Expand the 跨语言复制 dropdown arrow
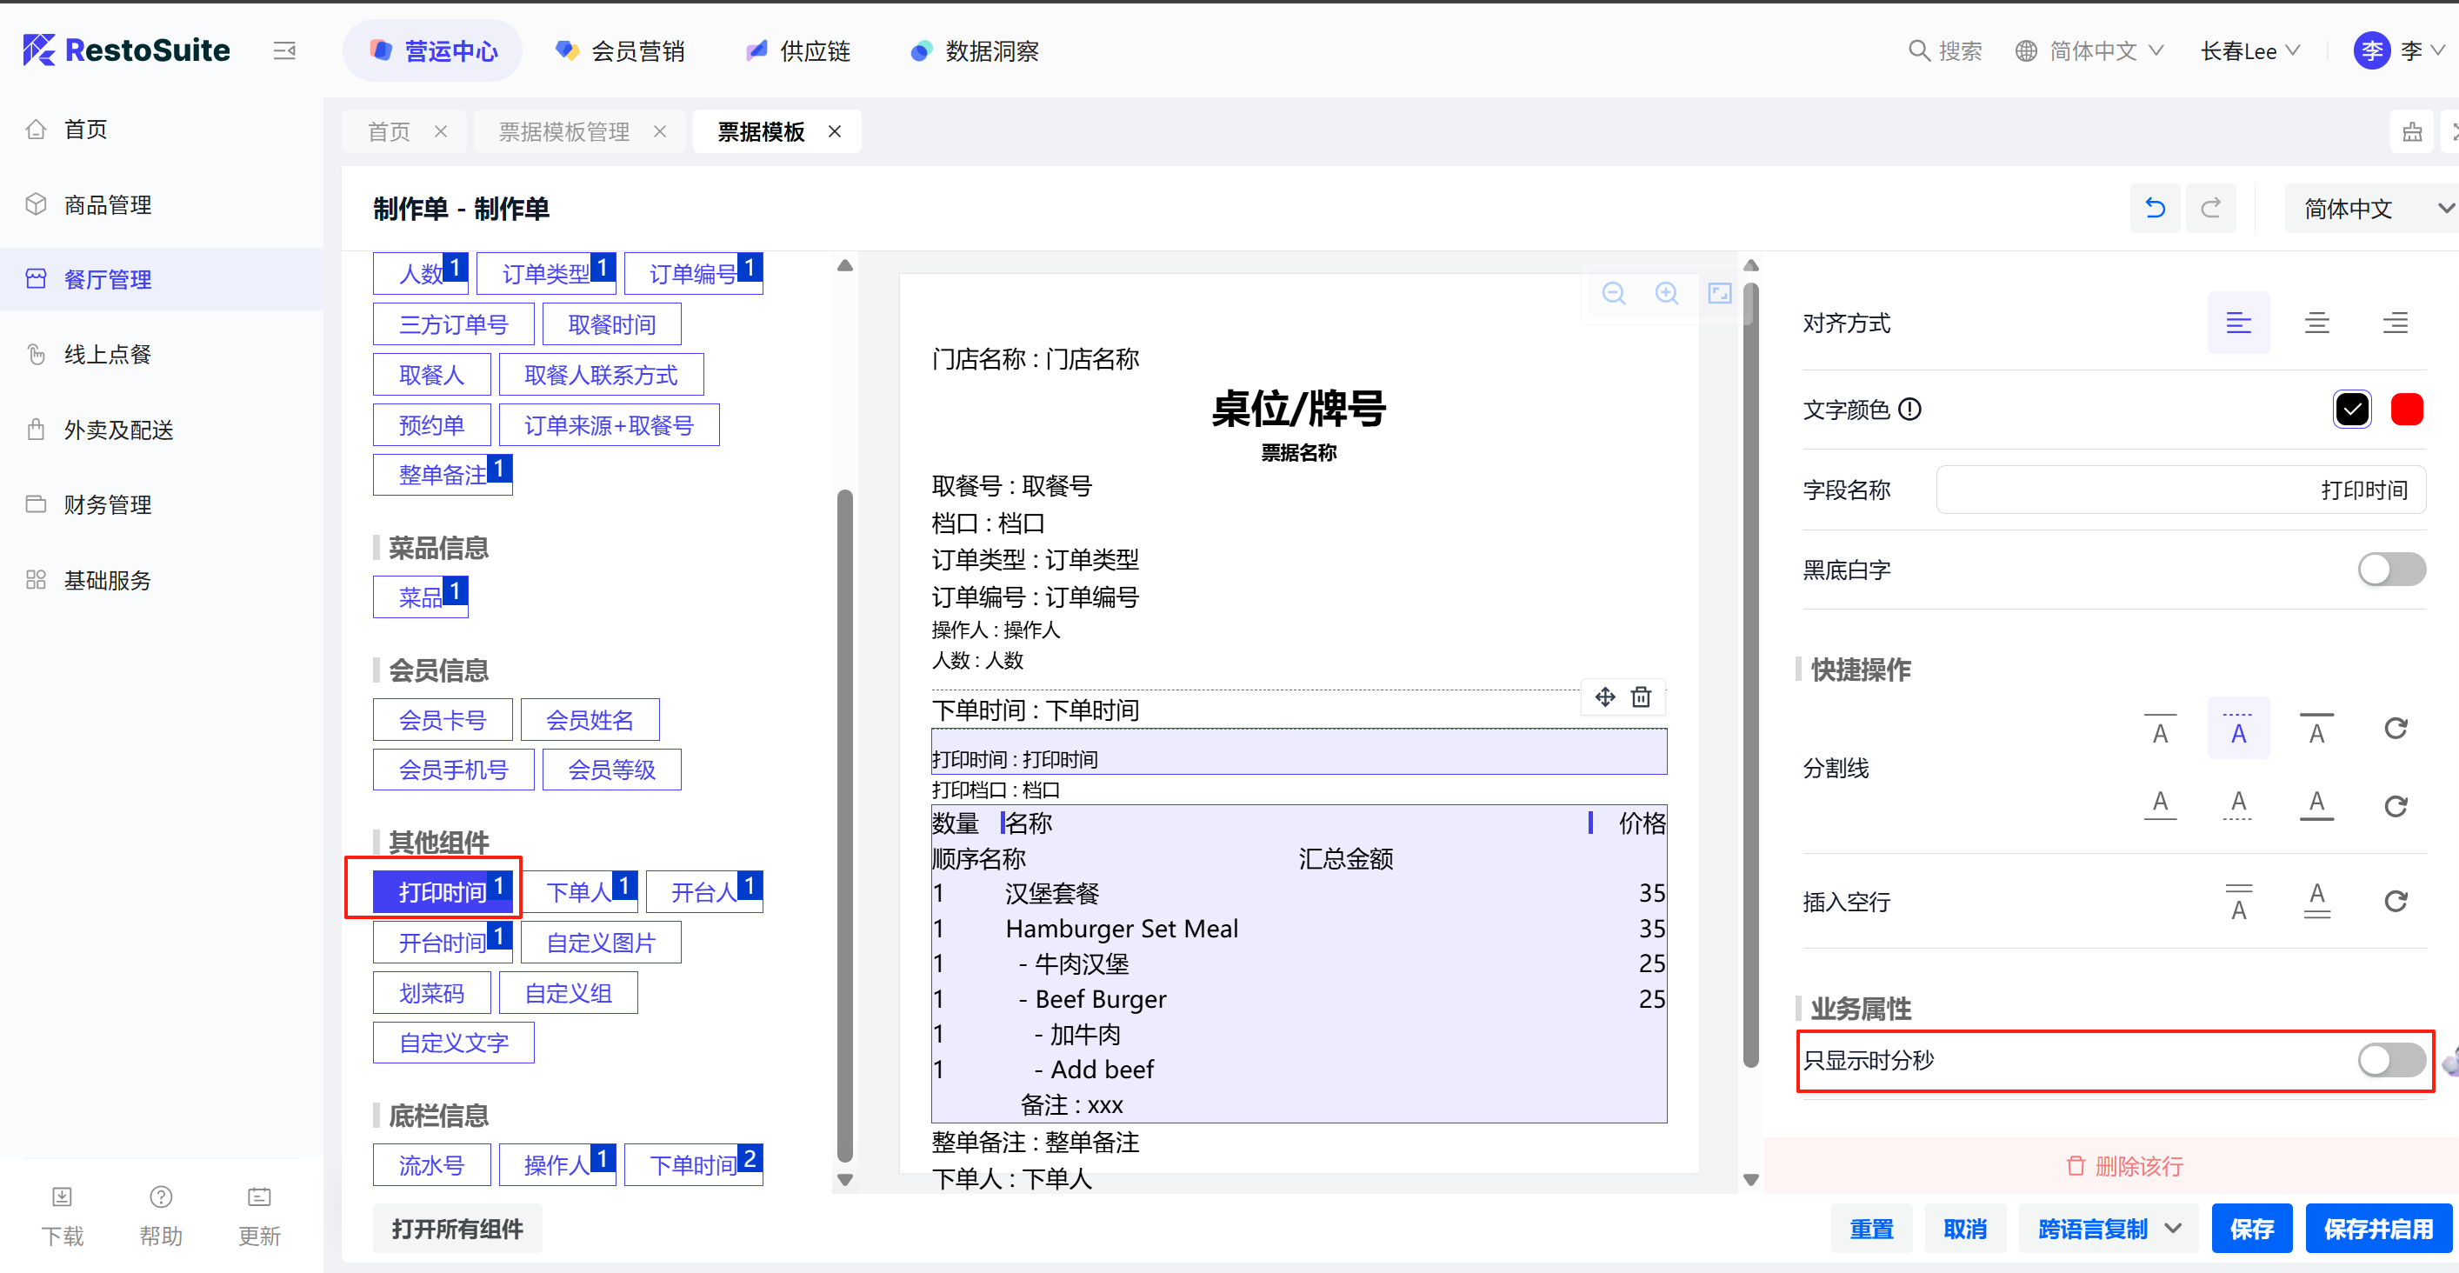Viewport: 2459px width, 1273px height. [2174, 1228]
